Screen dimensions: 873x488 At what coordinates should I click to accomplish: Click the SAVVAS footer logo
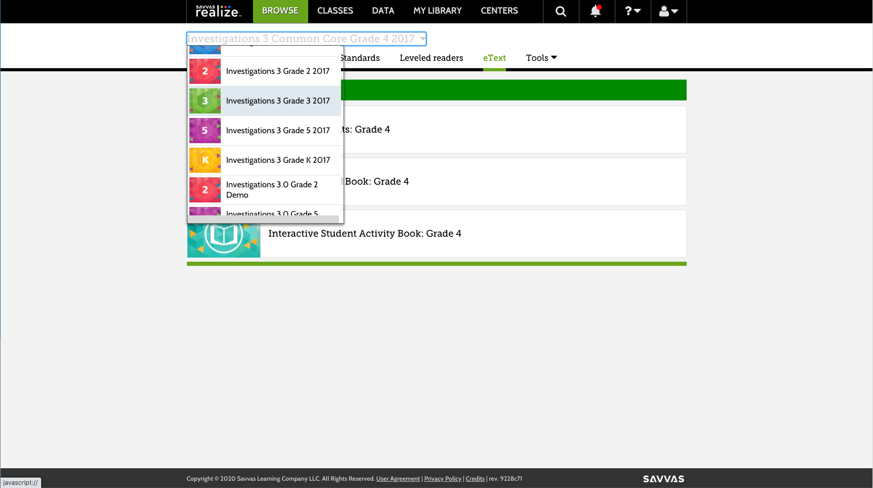point(664,479)
